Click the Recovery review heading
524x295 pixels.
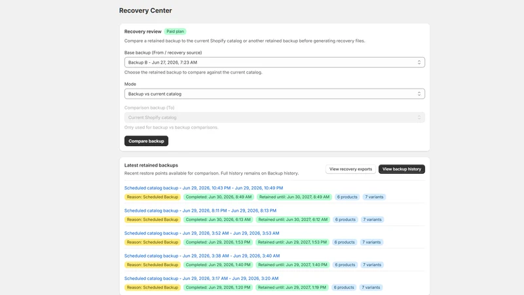point(143,31)
